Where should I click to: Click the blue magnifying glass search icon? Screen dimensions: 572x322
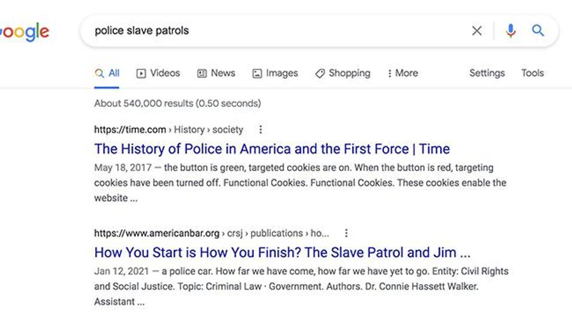tap(538, 30)
